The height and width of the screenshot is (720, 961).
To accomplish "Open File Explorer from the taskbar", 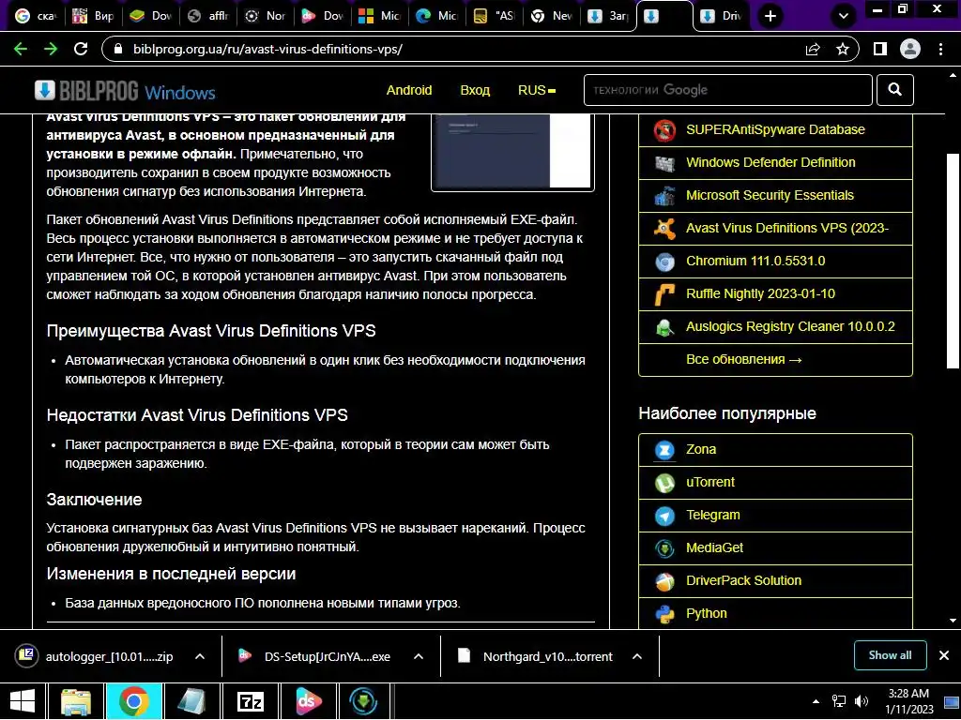I will [76, 701].
